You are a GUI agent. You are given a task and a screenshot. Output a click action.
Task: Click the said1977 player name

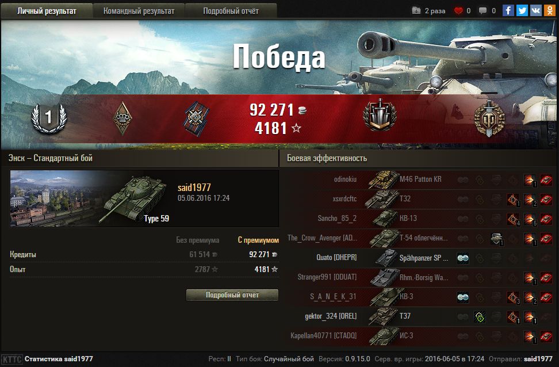[x=194, y=188]
